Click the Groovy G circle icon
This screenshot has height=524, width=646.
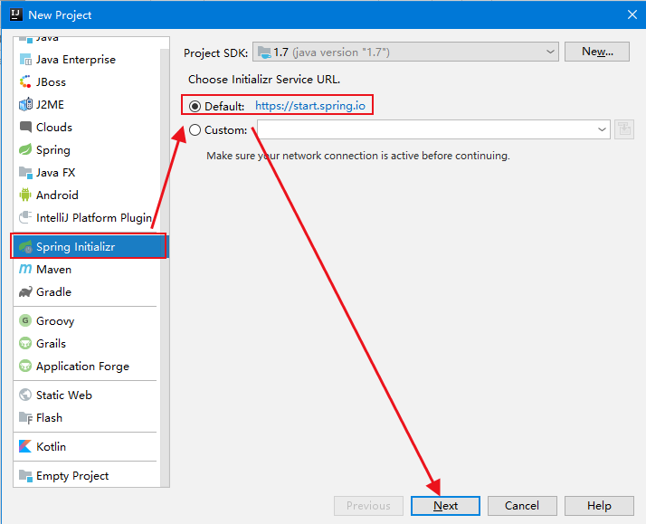click(x=25, y=320)
